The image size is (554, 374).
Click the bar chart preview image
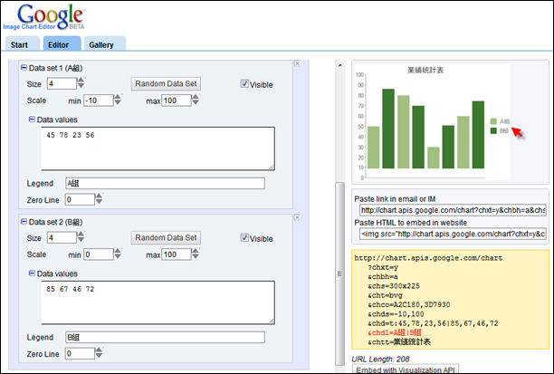432,122
